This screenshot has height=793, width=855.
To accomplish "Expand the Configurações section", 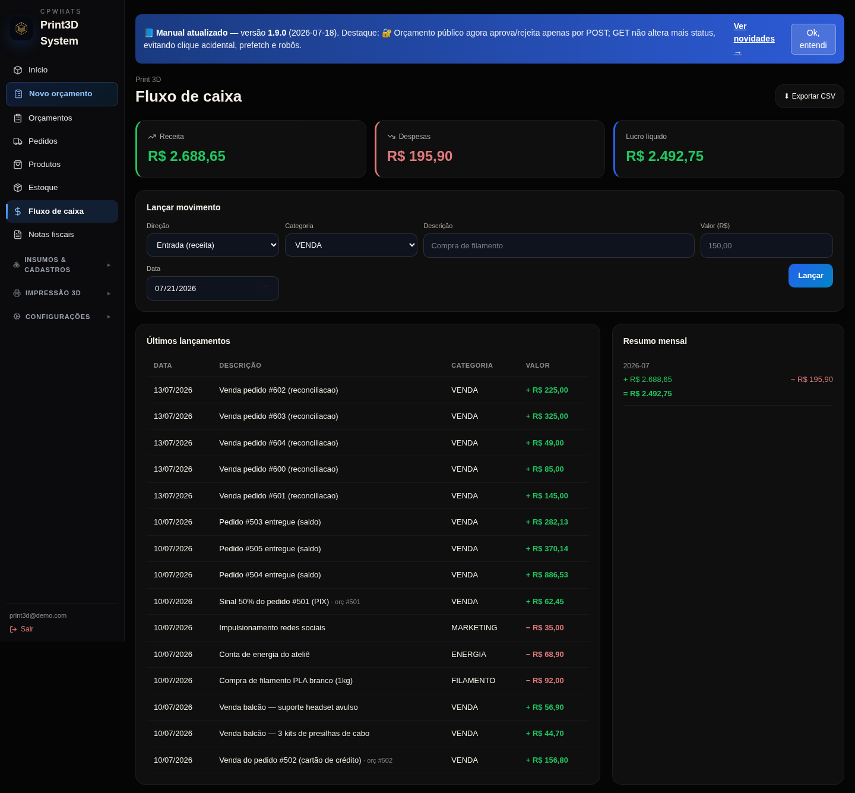I will pos(62,317).
